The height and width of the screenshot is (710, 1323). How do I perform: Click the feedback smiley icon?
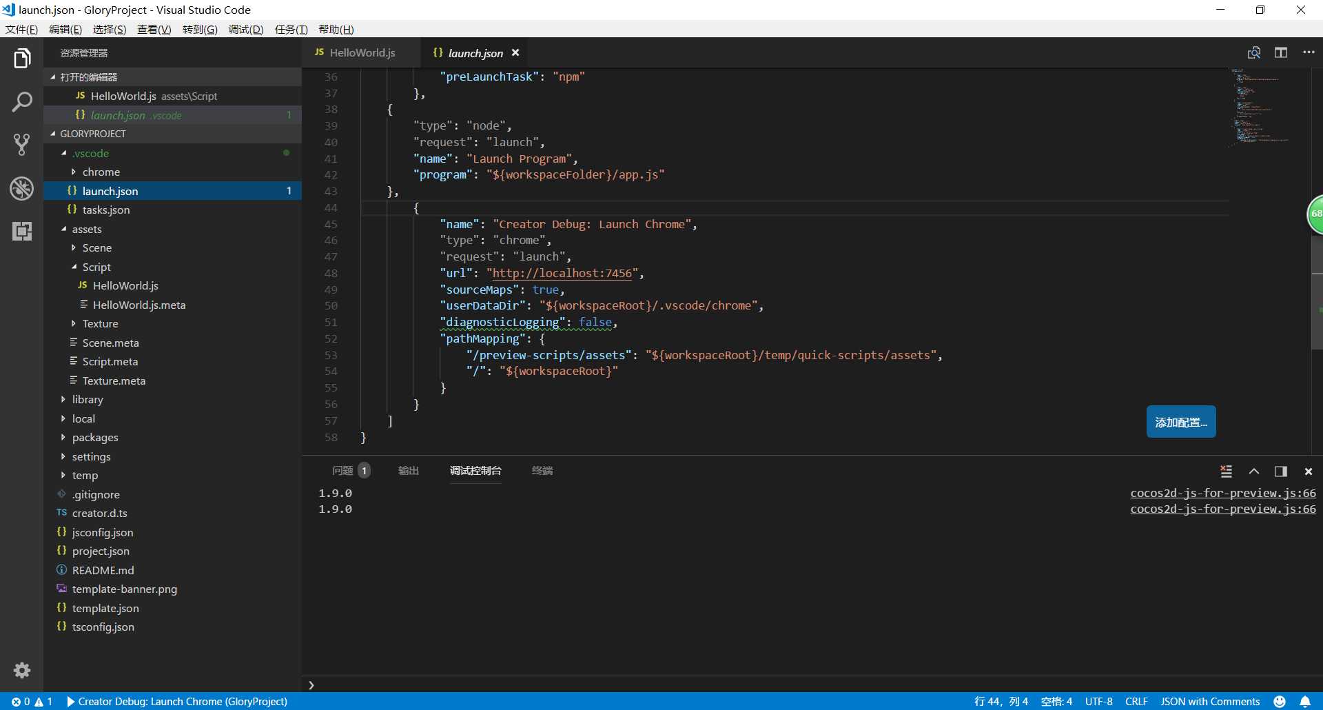tap(1280, 702)
